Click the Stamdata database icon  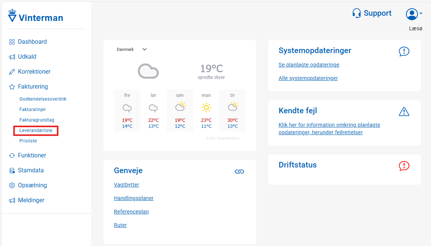coord(12,170)
